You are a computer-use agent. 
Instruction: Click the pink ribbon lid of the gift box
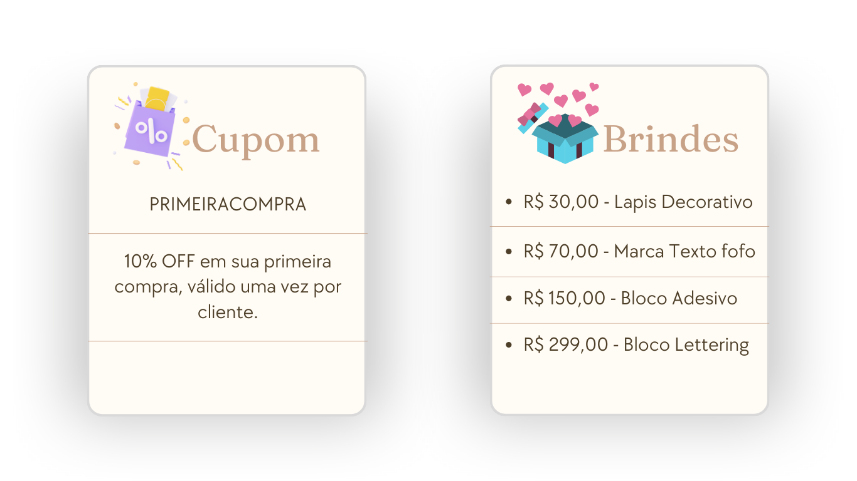531,116
